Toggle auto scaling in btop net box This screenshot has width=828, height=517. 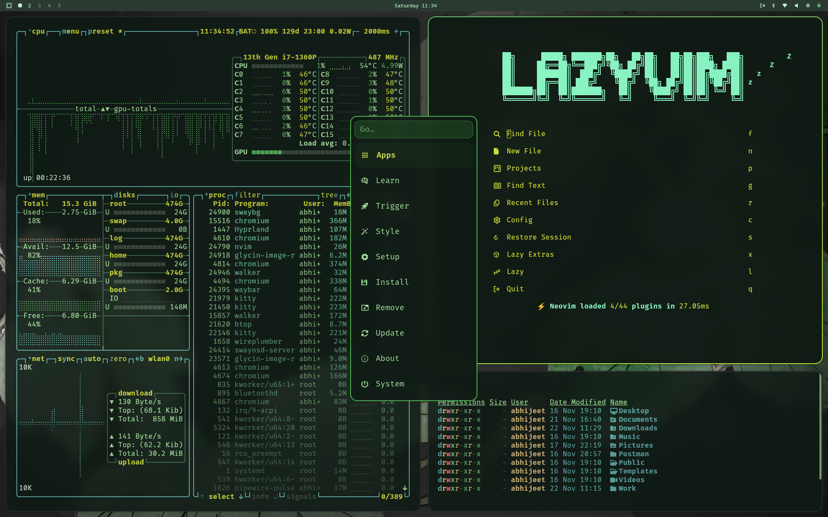click(92, 359)
